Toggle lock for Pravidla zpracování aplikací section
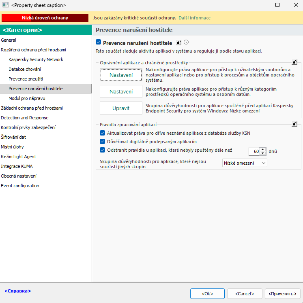This screenshot has width=303, height=303. (295, 124)
